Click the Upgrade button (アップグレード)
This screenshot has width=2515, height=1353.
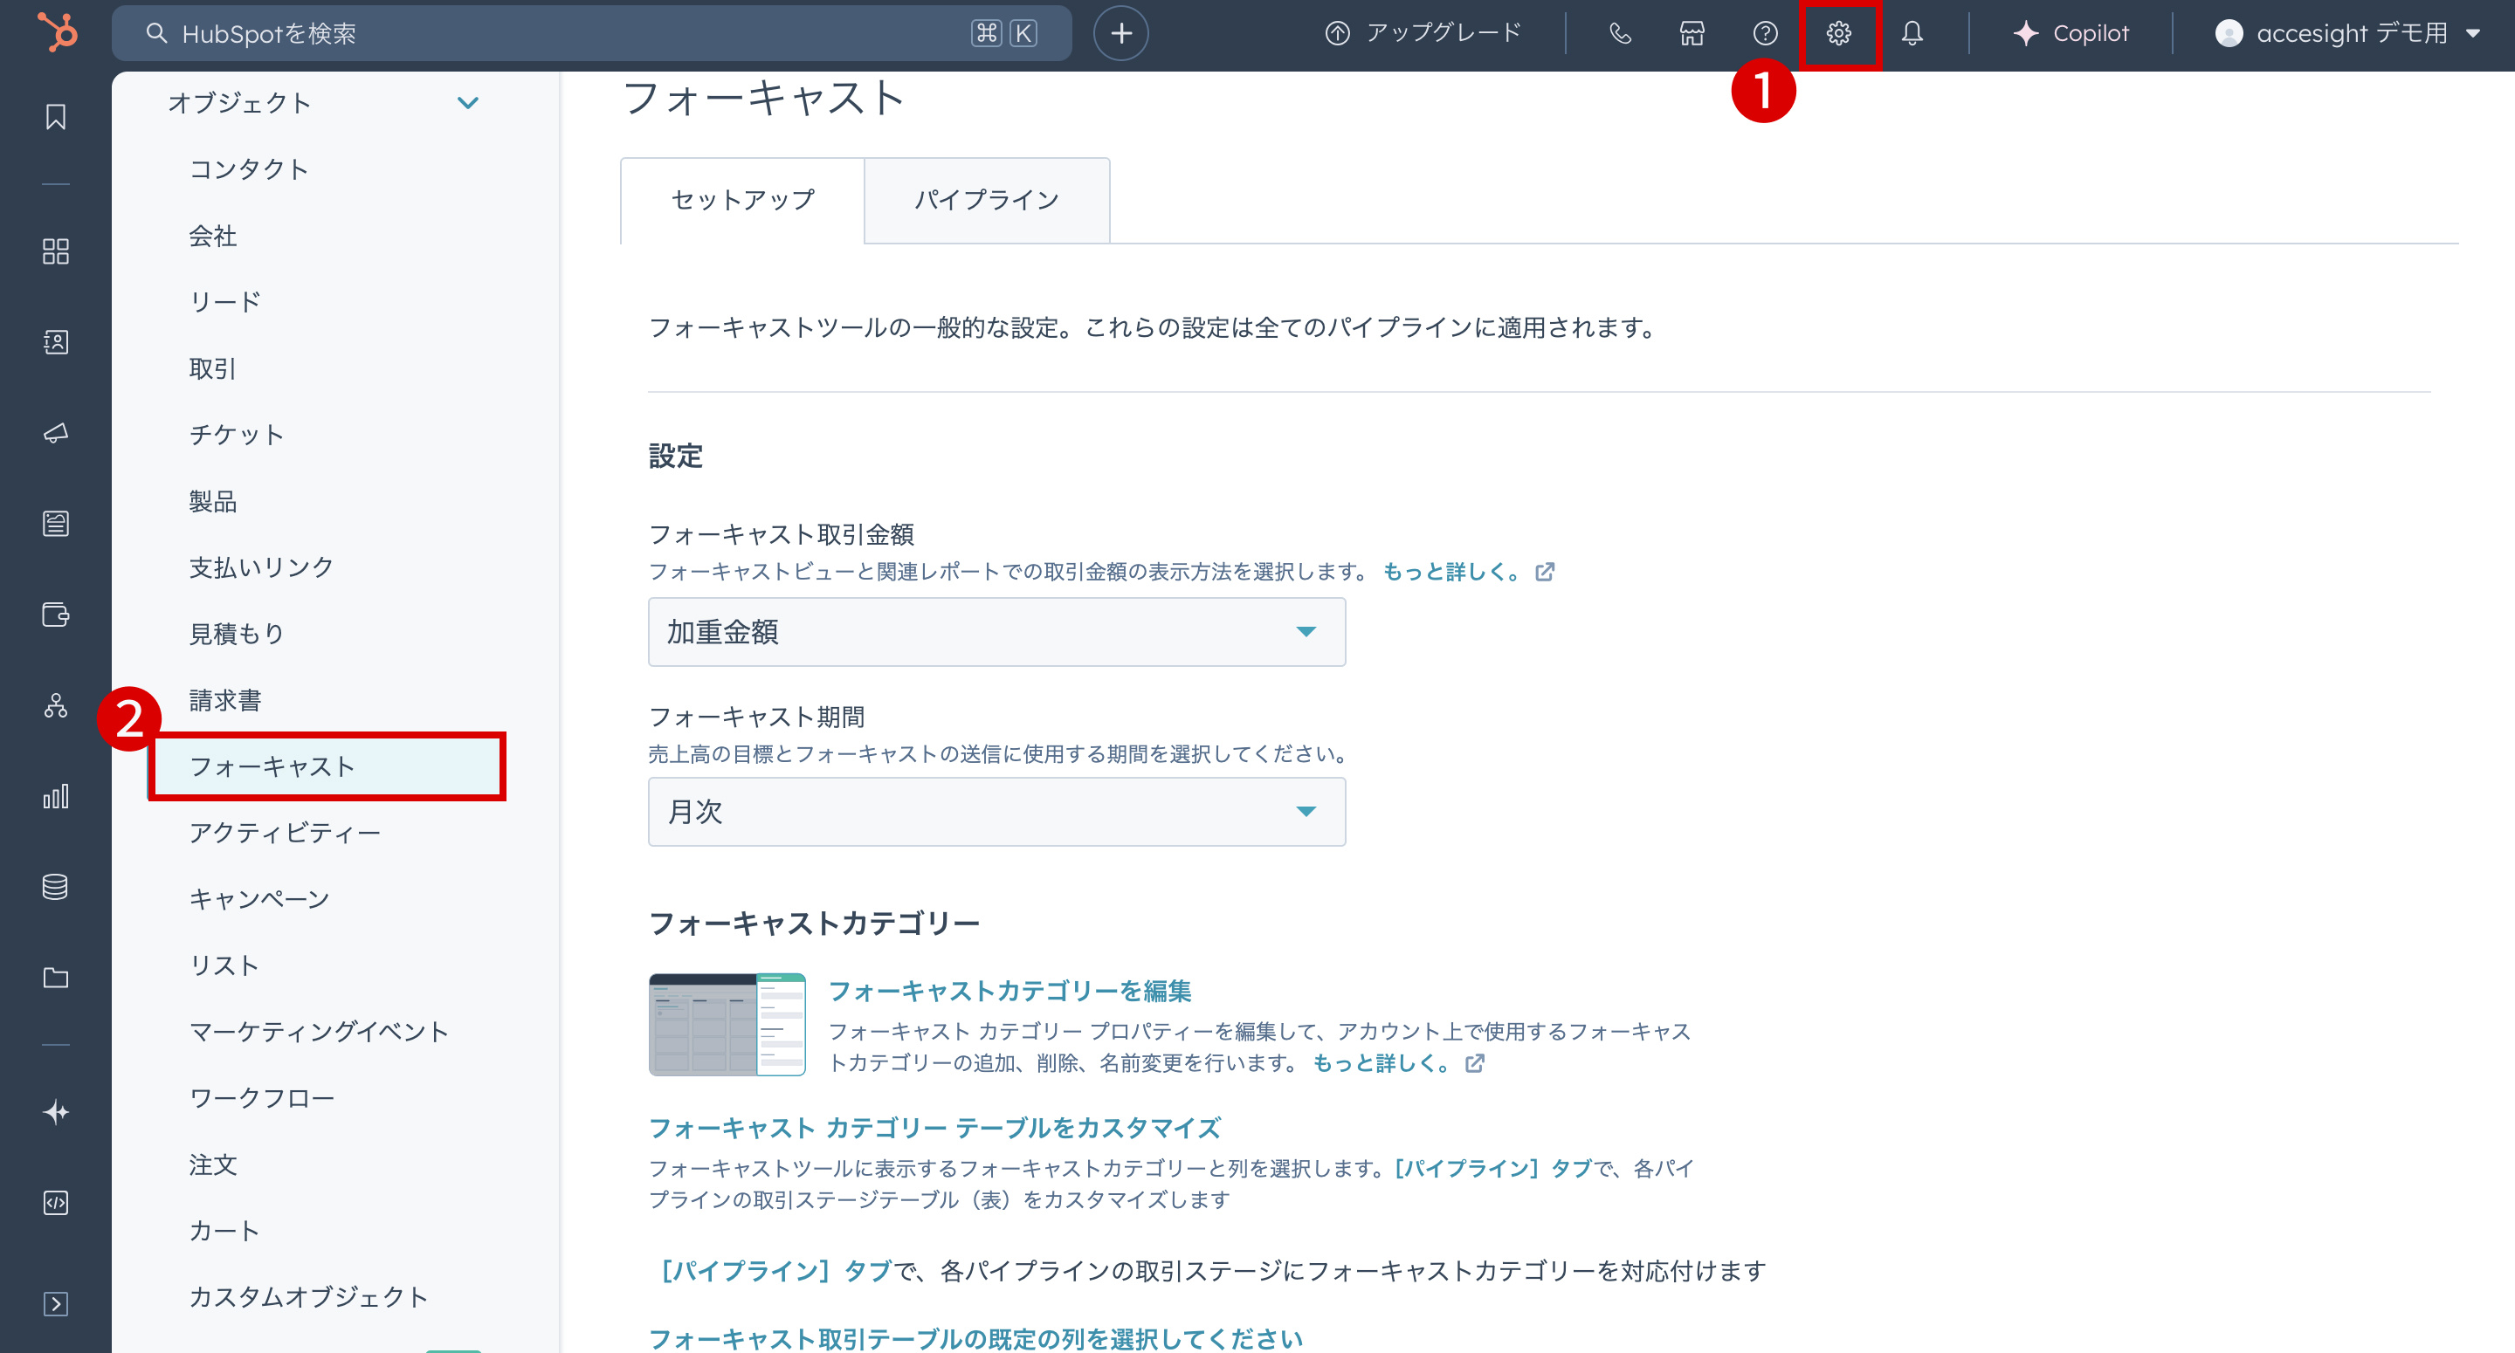[1423, 33]
